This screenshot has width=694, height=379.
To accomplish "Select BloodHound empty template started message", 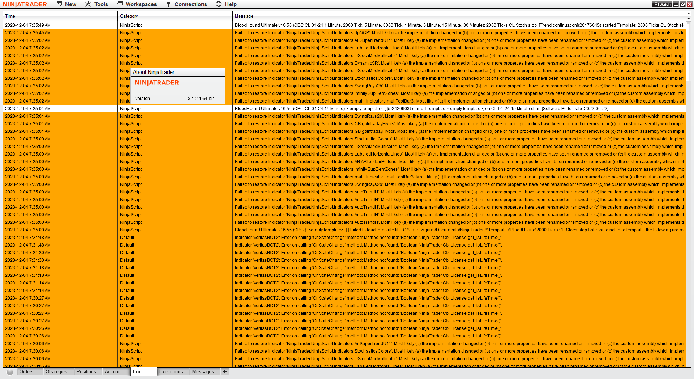I will click(x=459, y=109).
